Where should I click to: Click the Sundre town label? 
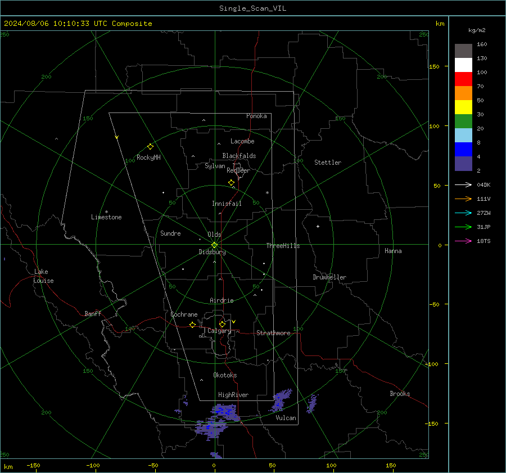pyautogui.click(x=170, y=233)
